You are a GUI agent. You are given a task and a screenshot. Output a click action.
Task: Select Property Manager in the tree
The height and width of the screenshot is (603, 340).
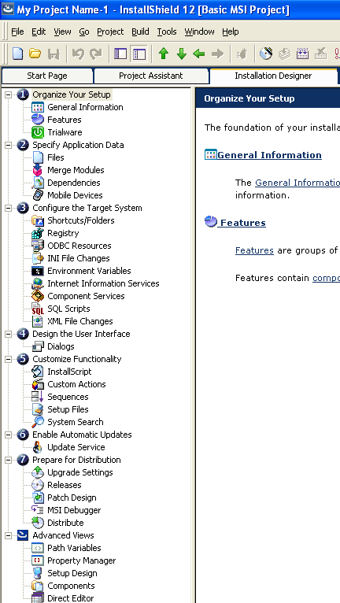(82, 560)
